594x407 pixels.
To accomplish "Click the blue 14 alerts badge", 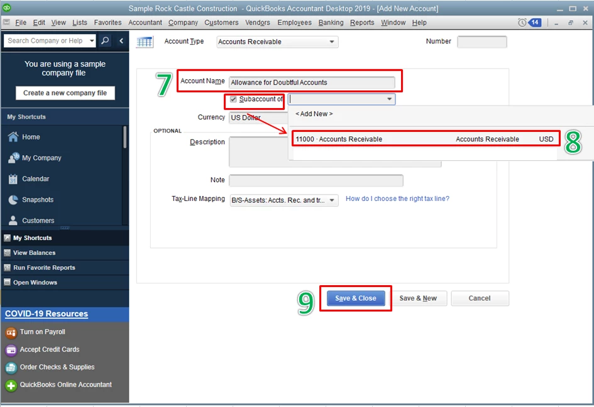I will click(x=534, y=23).
